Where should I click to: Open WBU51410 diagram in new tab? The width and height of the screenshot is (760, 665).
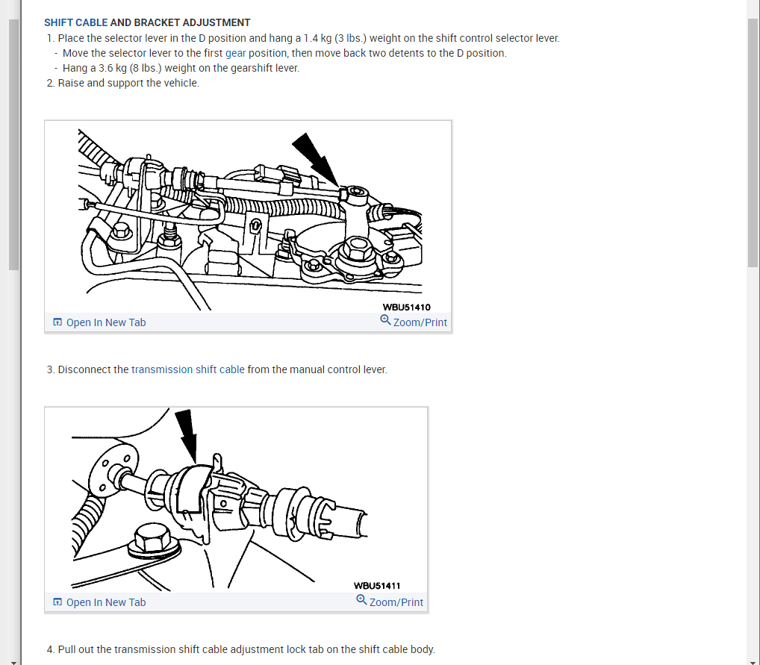pos(106,322)
